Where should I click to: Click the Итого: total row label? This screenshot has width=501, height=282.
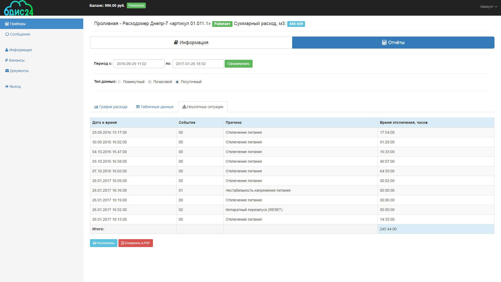[x=98, y=229]
